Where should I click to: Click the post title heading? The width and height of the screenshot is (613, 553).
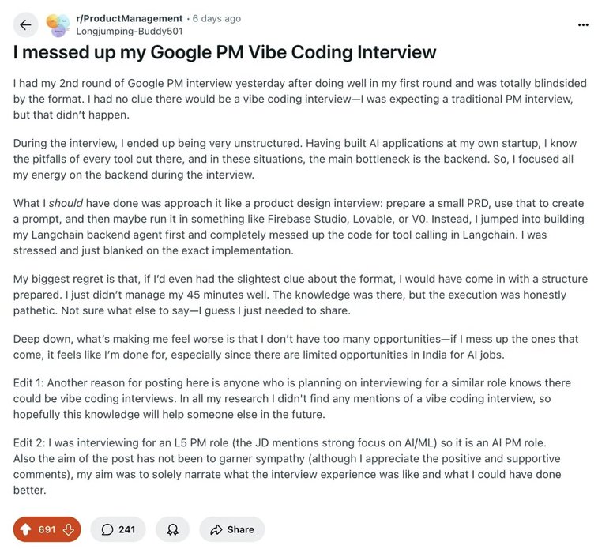(x=225, y=53)
